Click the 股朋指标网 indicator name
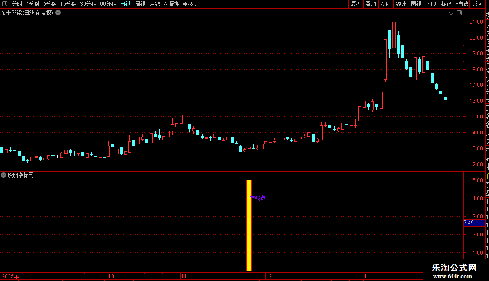This screenshot has height=281, width=489. pyautogui.click(x=21, y=176)
